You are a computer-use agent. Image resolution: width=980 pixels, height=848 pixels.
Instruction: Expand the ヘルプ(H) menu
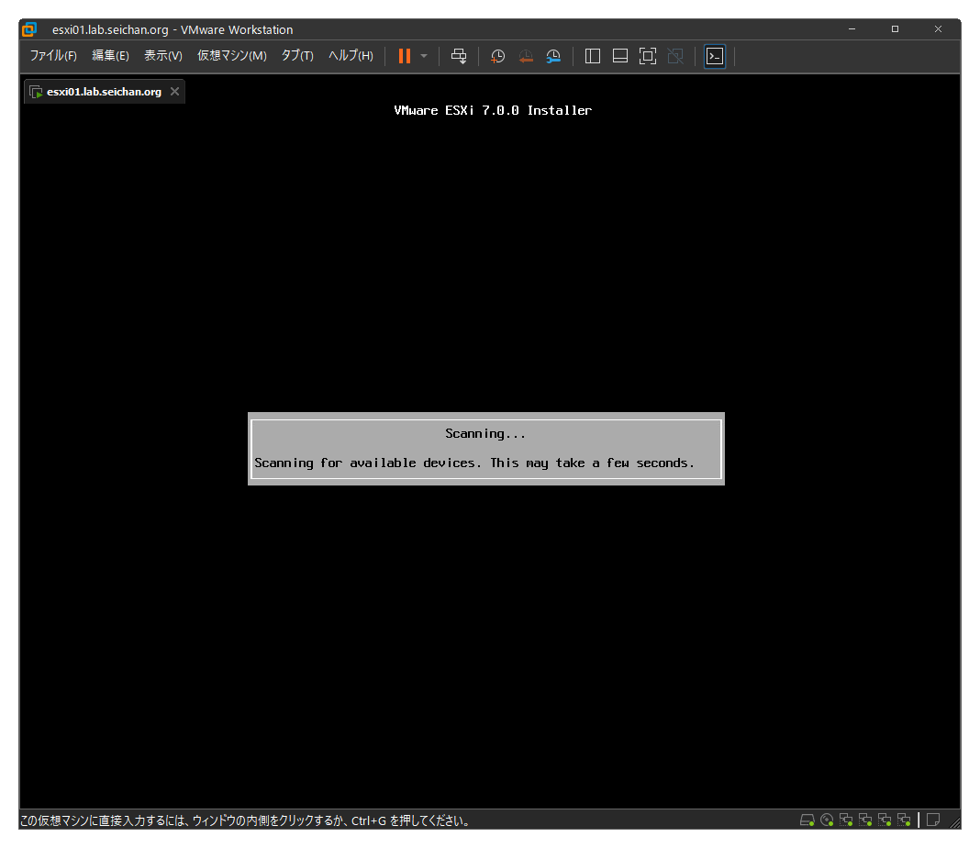pos(351,56)
